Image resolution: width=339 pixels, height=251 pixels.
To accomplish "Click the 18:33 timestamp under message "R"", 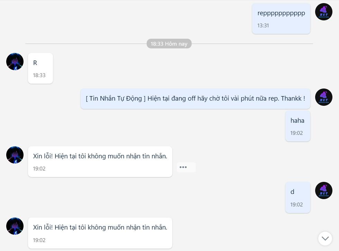I will point(39,75).
